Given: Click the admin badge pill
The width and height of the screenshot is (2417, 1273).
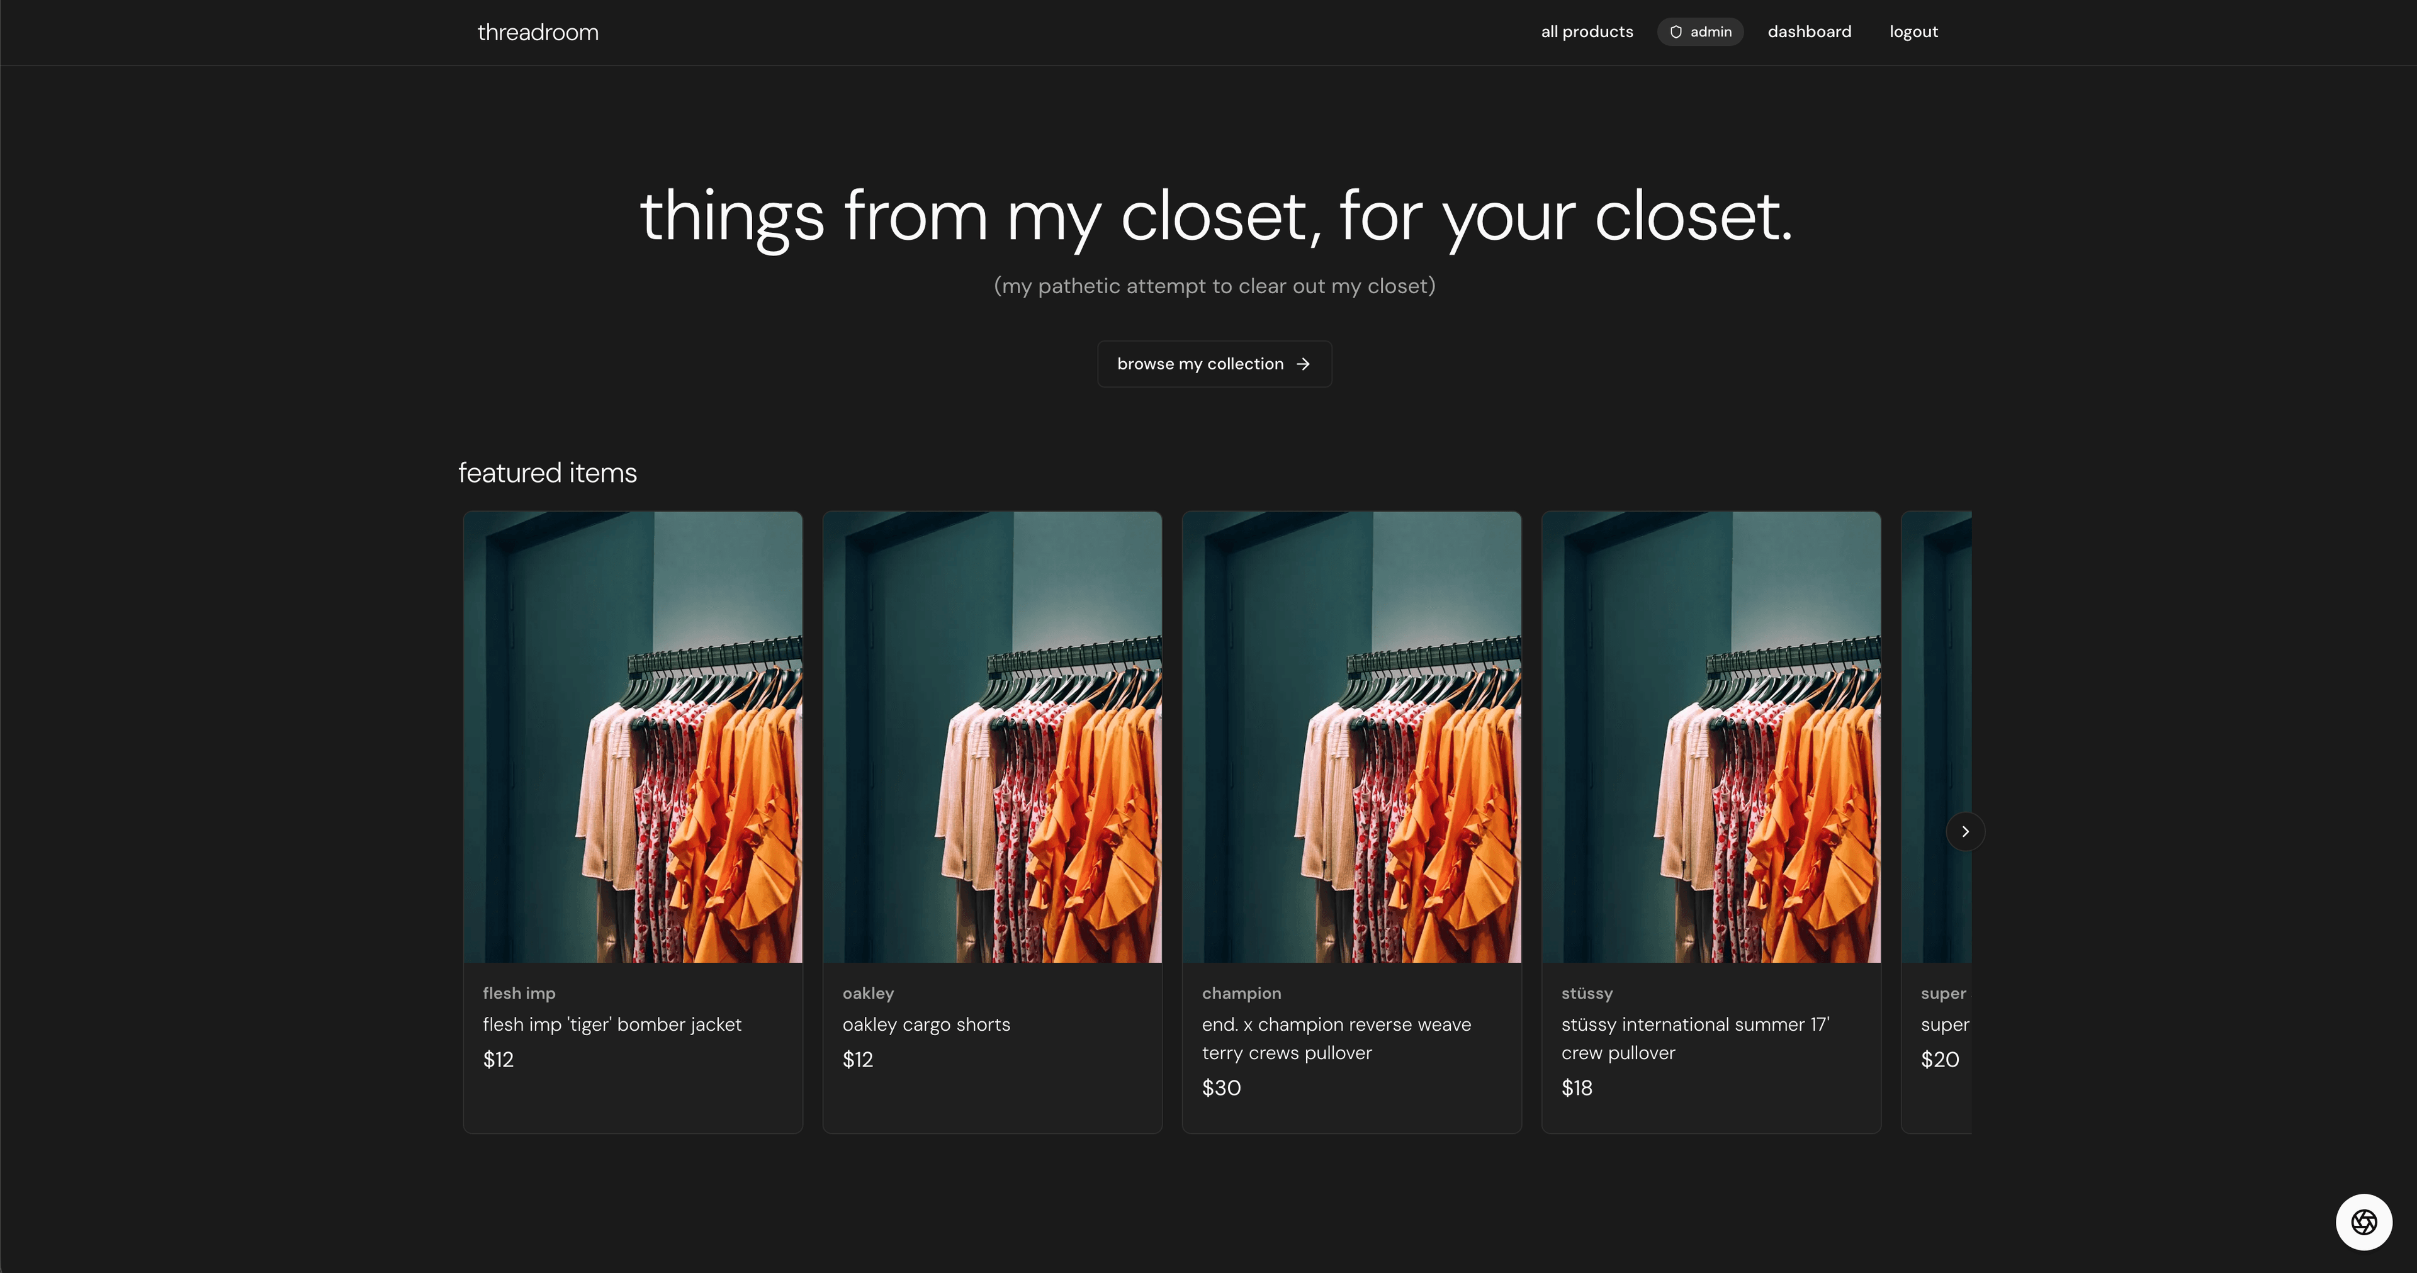Looking at the screenshot, I should click(1700, 31).
